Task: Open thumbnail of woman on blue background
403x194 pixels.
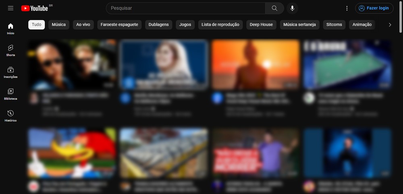Action: (x=164, y=64)
